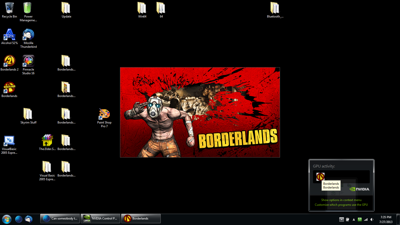Launch the pinned globe browser icon in taskbar
This screenshot has width=400, height=225.
coord(19,219)
